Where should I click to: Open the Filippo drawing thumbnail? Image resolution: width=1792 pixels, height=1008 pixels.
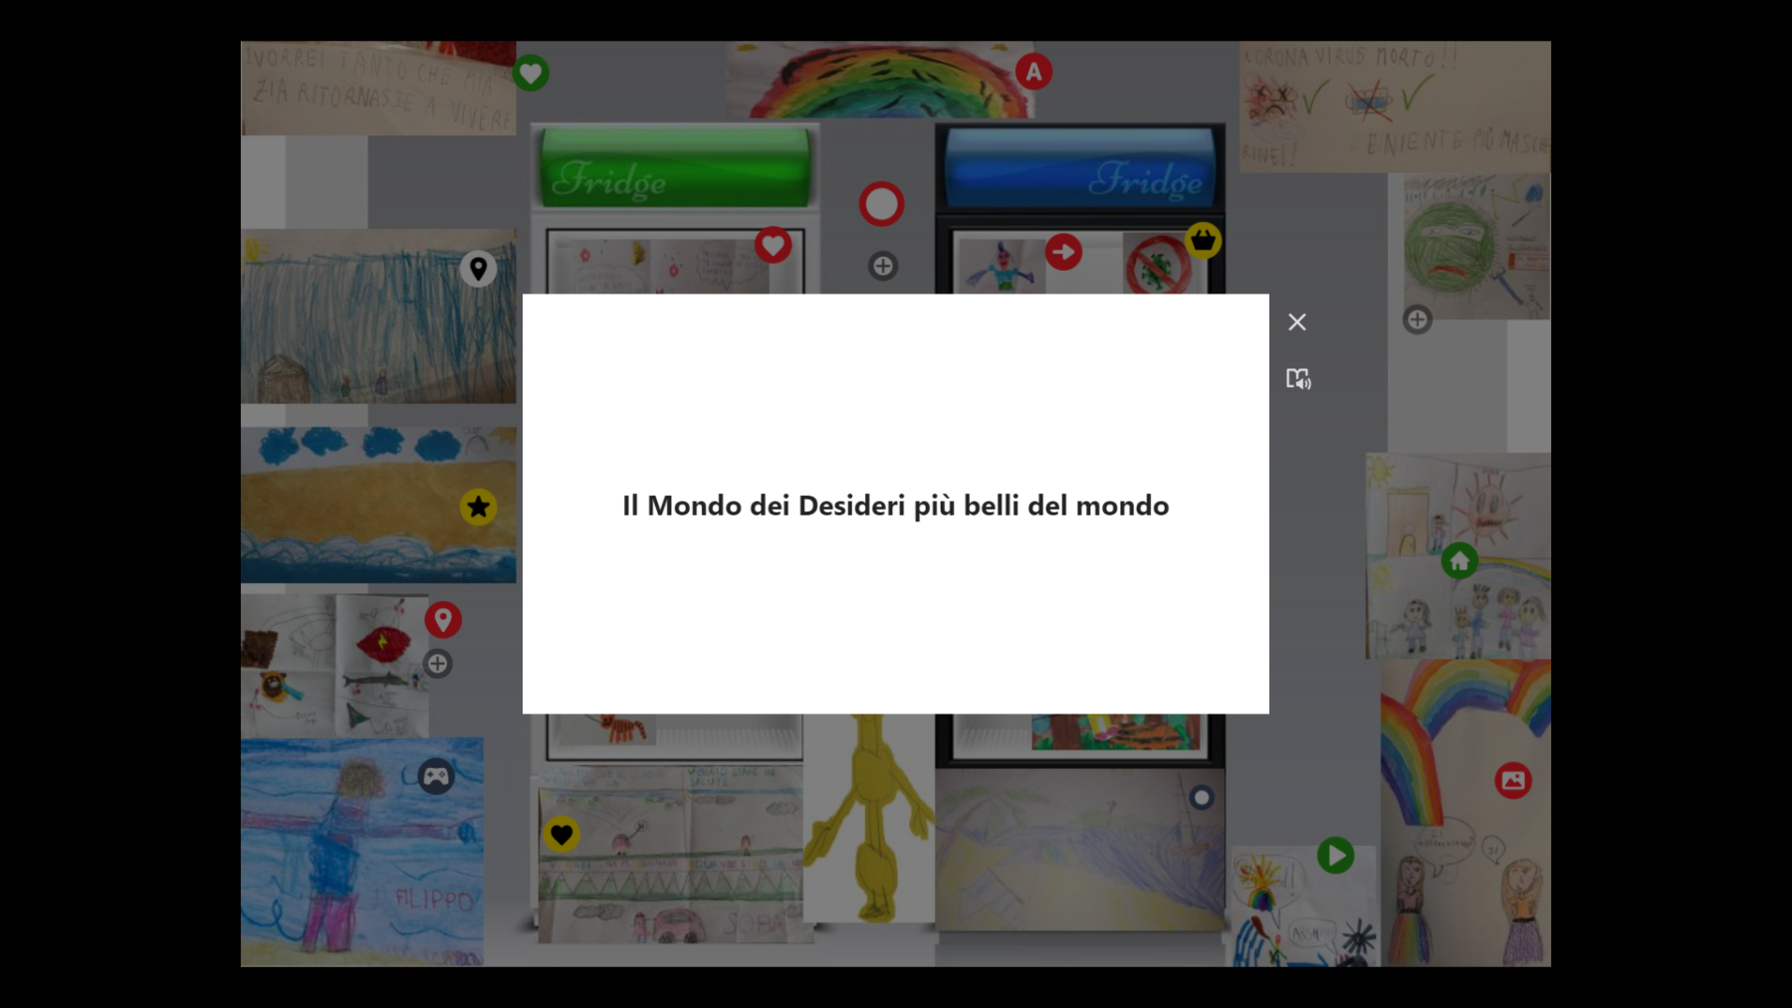coord(362,852)
